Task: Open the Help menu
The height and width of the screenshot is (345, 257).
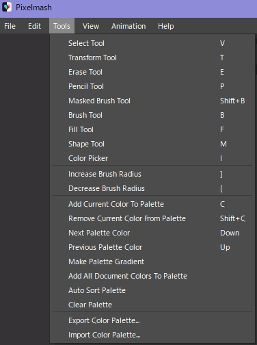Action: pos(166,26)
